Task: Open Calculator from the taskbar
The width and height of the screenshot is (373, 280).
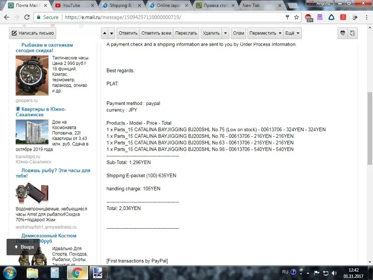Action: 55,273
